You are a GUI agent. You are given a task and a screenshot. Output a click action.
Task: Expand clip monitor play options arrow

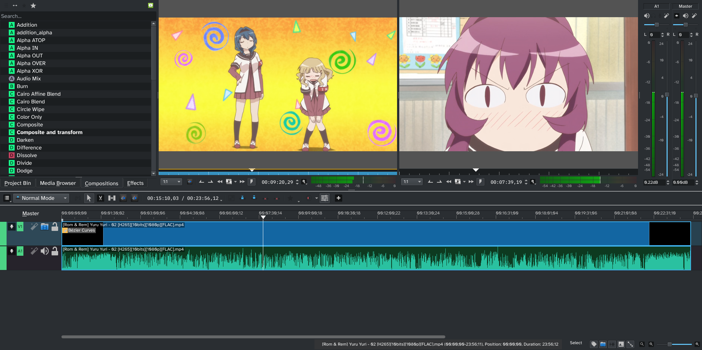pyautogui.click(x=235, y=182)
